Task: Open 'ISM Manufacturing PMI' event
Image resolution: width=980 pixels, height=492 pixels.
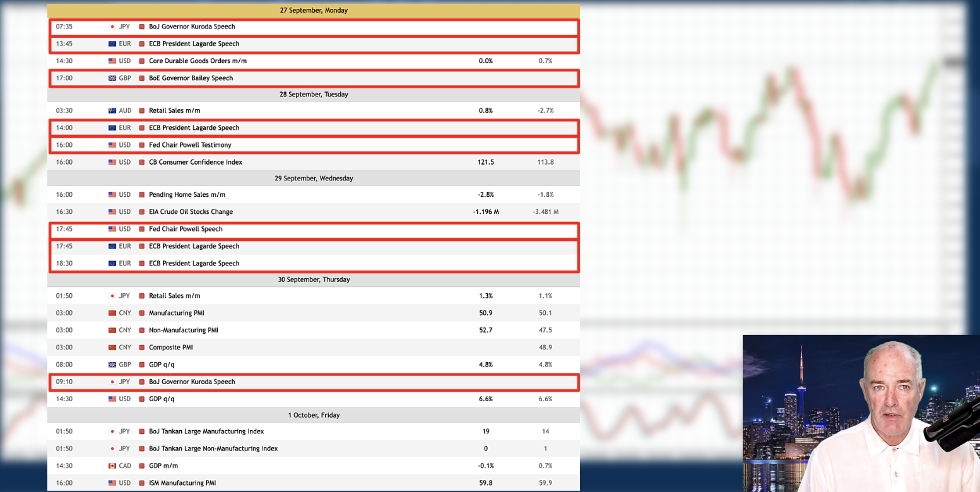Action: pos(182,483)
